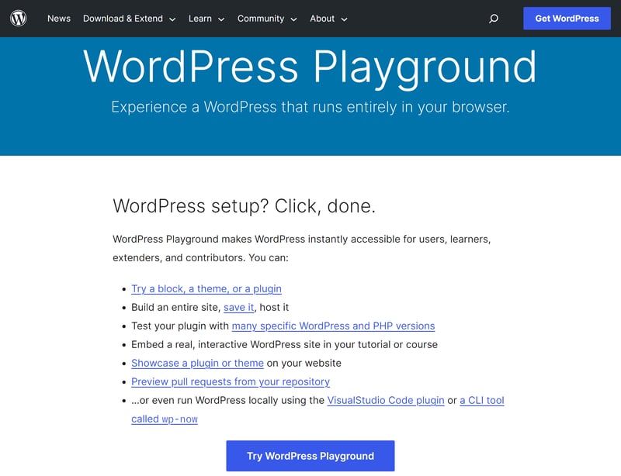Click the tagline about running in your browser
Viewport: 621px width, 476px height.
[x=310, y=107]
